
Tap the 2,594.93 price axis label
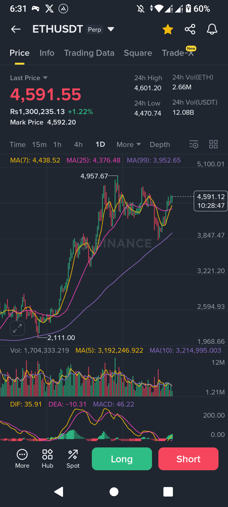[x=211, y=307]
